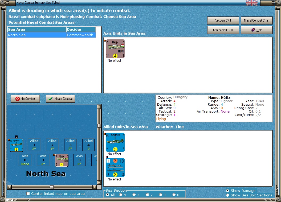Click the map vertical scrollbar up arrow

click(99, 107)
